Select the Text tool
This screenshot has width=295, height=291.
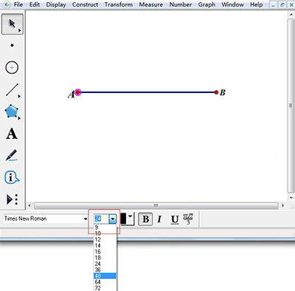click(12, 134)
